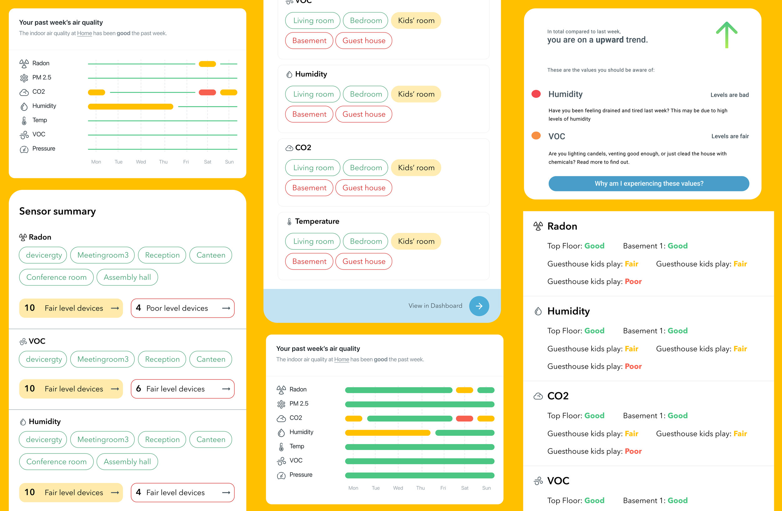Click "Levels are fair" beside VOC
Viewport: 782px width, 511px height.
pos(730,136)
